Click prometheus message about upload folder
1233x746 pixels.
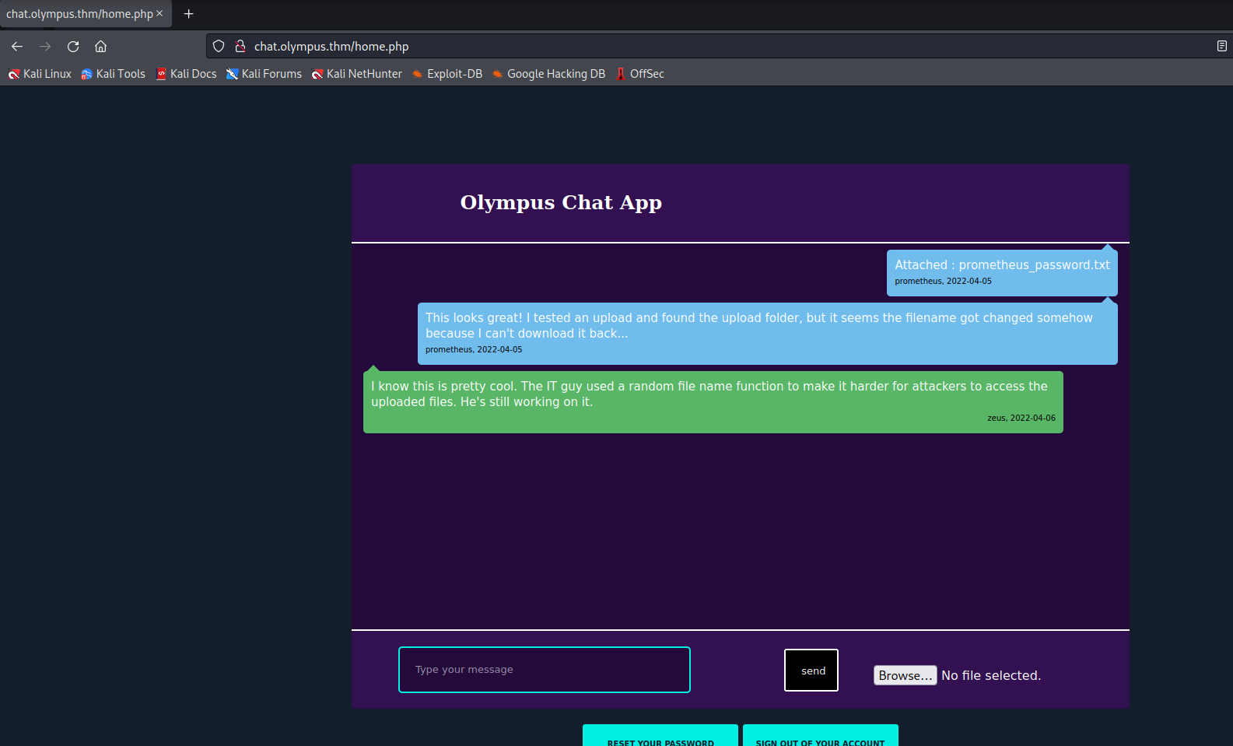768,333
